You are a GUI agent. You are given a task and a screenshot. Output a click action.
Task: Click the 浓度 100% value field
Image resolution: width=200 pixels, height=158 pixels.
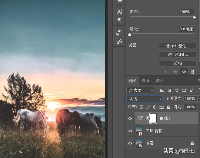point(186,12)
